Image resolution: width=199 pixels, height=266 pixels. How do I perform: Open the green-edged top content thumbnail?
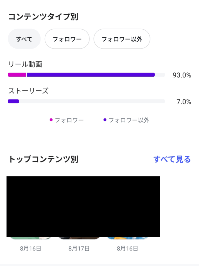[x=31, y=238]
